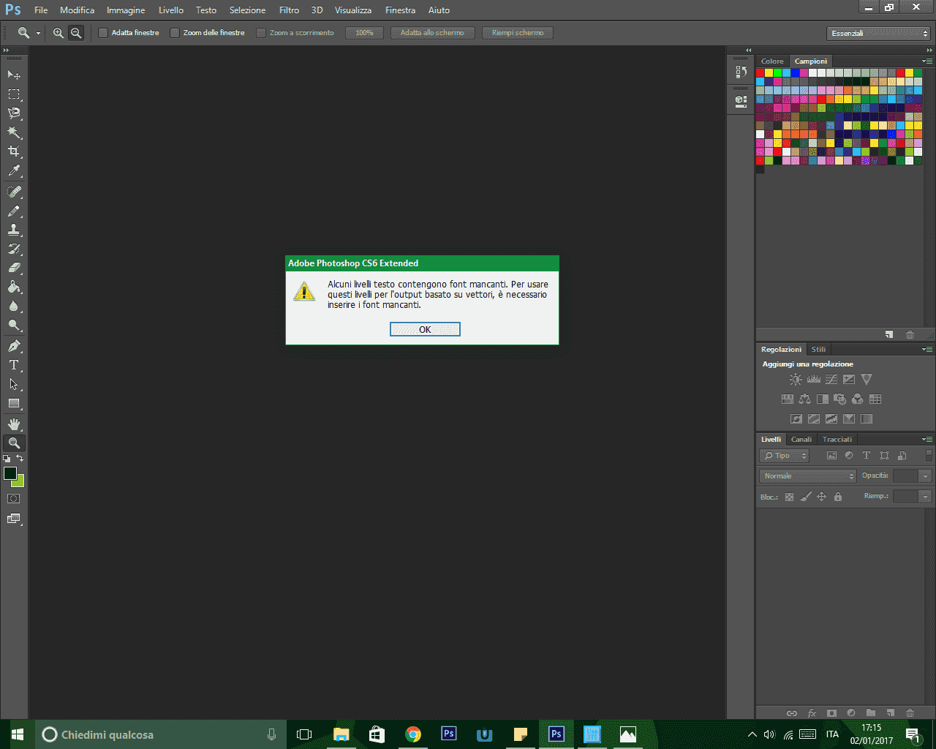Viewport: 936px width, 749px height.
Task: Open the History panel icon
Action: point(741,72)
